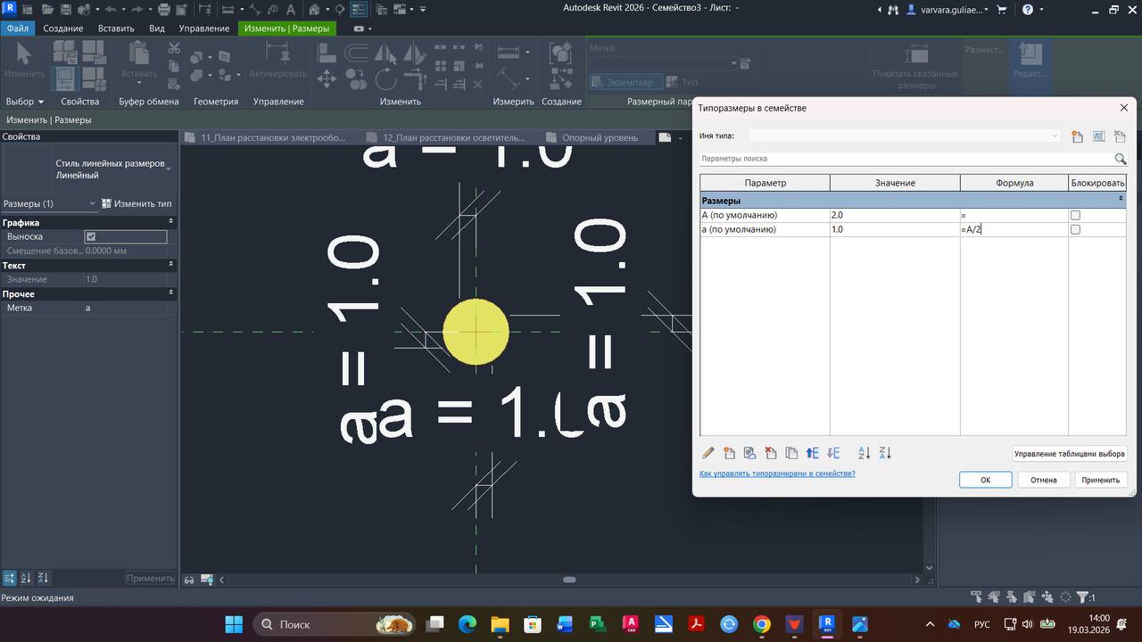The width and height of the screenshot is (1142, 642).
Task: Move parameter down with arrow icon
Action: 833,453
